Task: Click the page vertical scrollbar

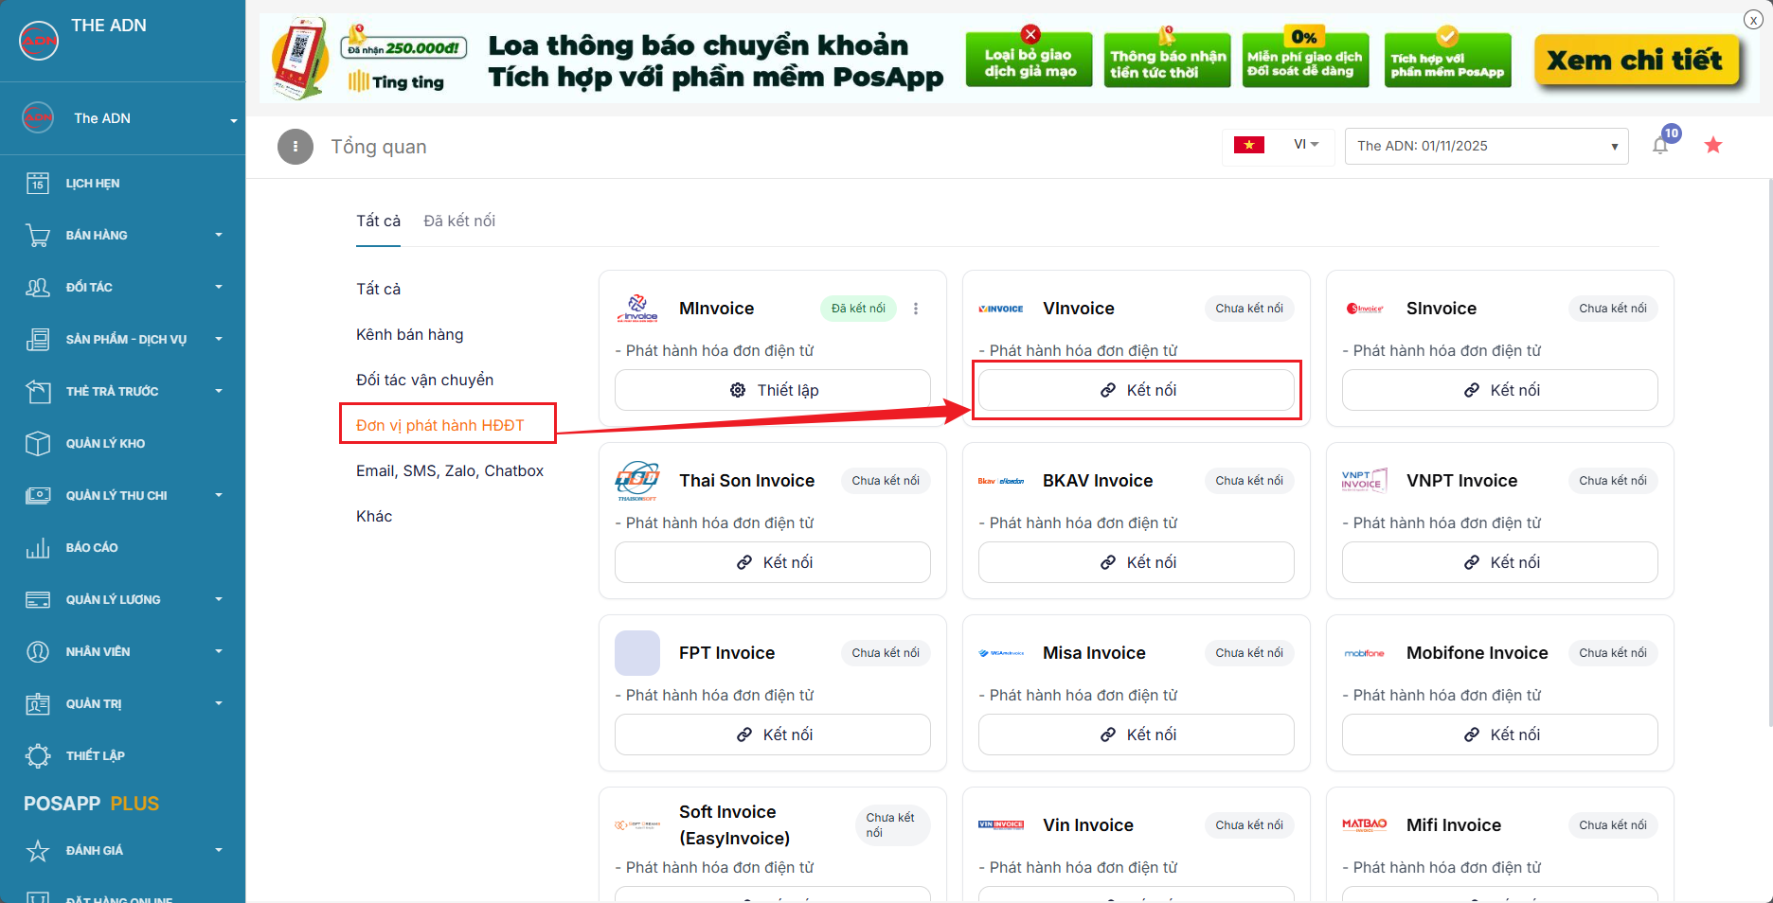Action: pyautogui.click(x=1769, y=452)
